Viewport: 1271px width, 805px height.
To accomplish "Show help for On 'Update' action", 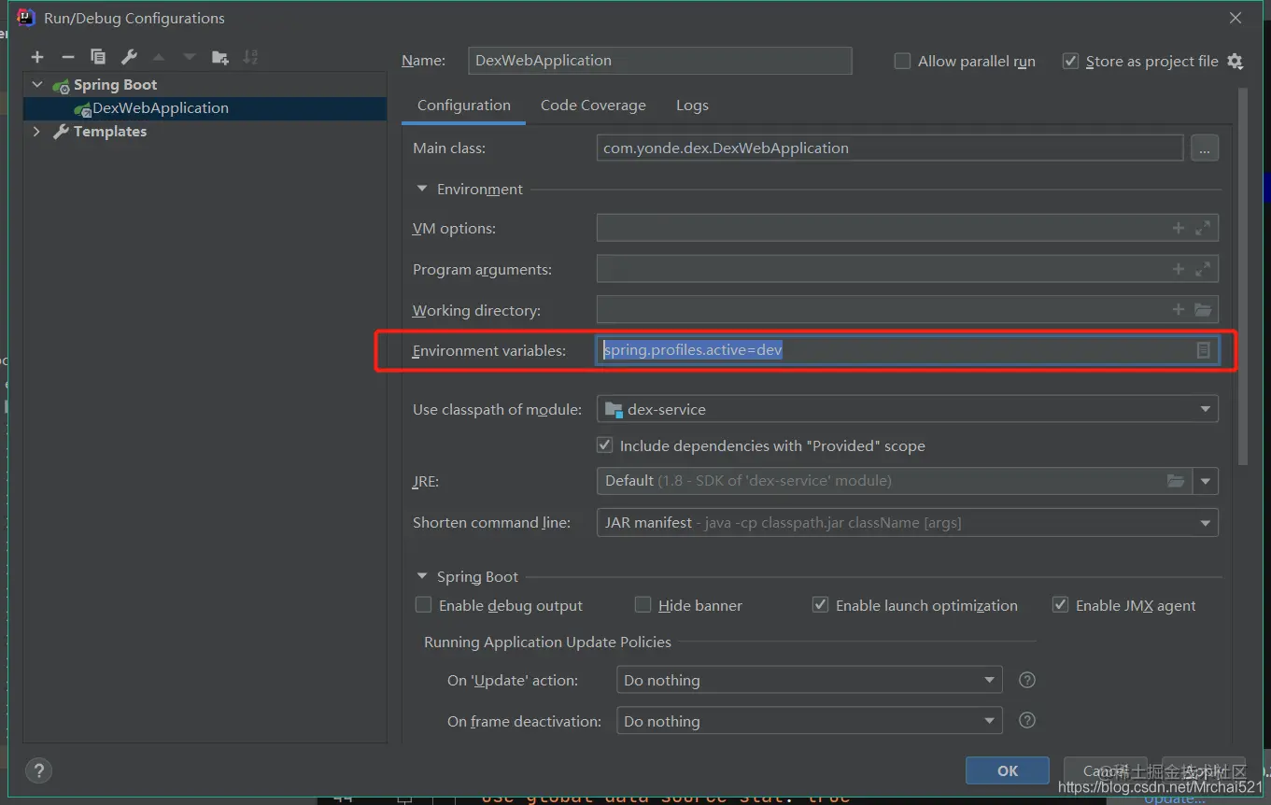I will tap(1027, 680).
